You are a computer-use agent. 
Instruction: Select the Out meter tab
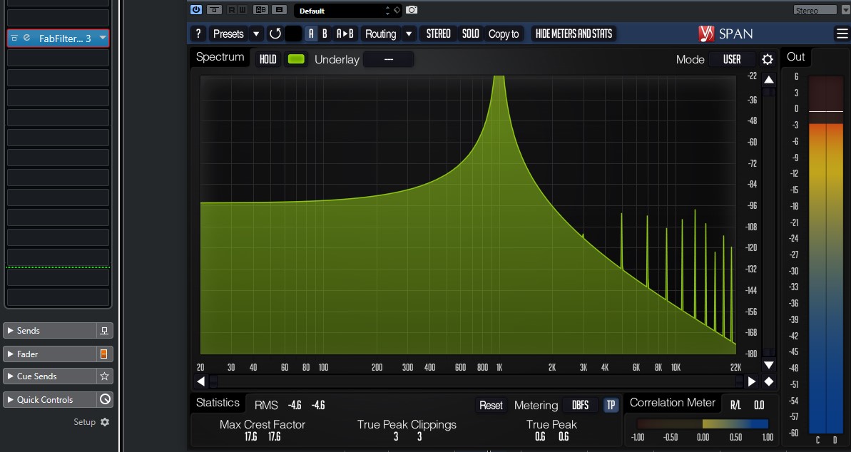pyautogui.click(x=795, y=57)
